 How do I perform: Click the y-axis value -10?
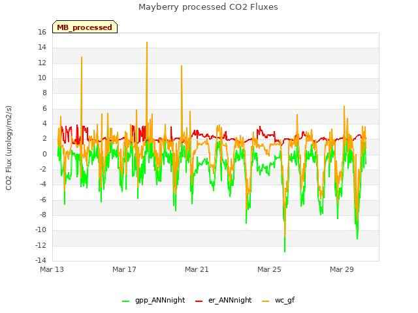[x=41, y=230]
